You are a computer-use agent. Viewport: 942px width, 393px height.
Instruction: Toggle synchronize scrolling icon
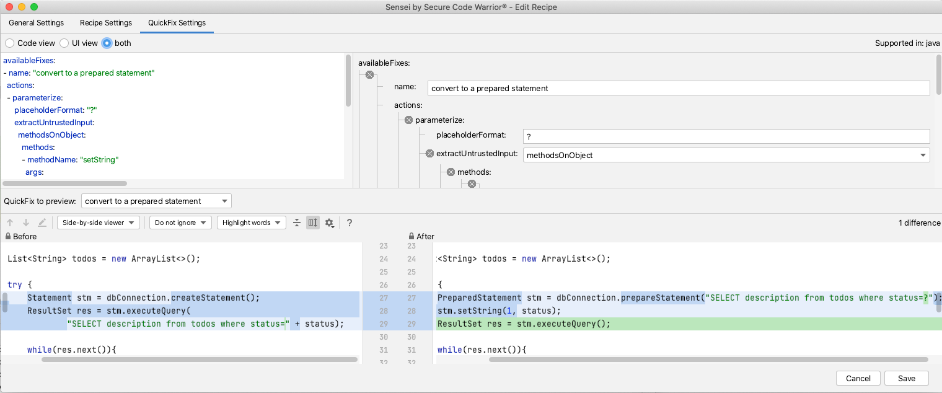pyautogui.click(x=313, y=223)
